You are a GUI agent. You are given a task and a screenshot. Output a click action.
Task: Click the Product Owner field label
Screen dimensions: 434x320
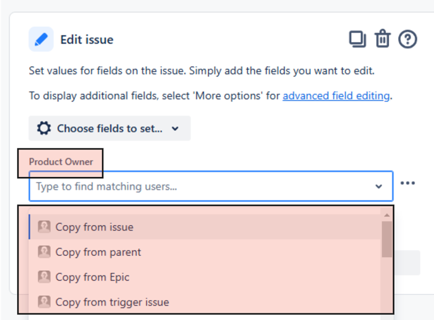click(61, 162)
